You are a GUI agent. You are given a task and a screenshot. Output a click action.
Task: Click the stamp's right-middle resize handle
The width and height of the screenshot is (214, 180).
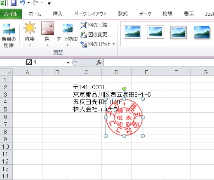[x=143, y=117]
